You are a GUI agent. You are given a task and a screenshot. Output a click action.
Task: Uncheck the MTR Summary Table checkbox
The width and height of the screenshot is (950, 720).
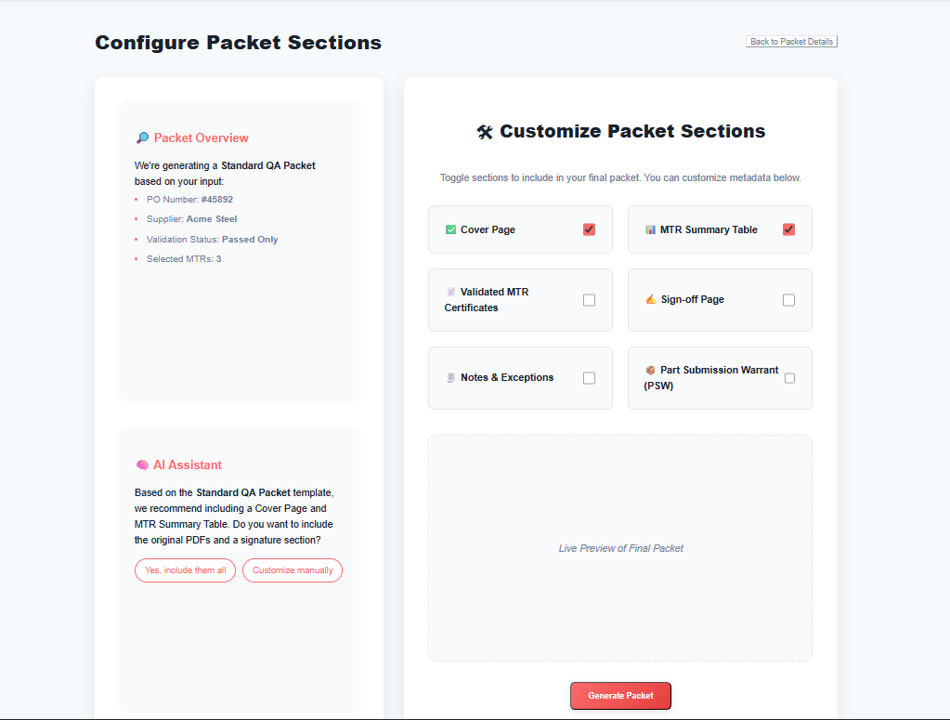point(788,229)
